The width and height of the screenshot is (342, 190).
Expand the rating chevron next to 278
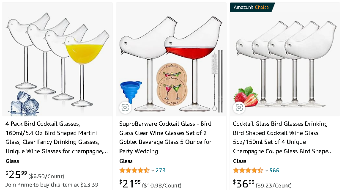point(153,171)
